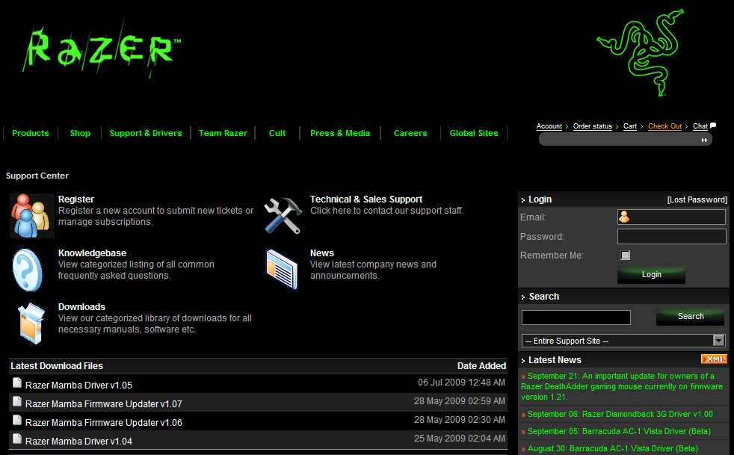This screenshot has width=734, height=455.
Task: Focus the support search text box
Action: click(576, 318)
